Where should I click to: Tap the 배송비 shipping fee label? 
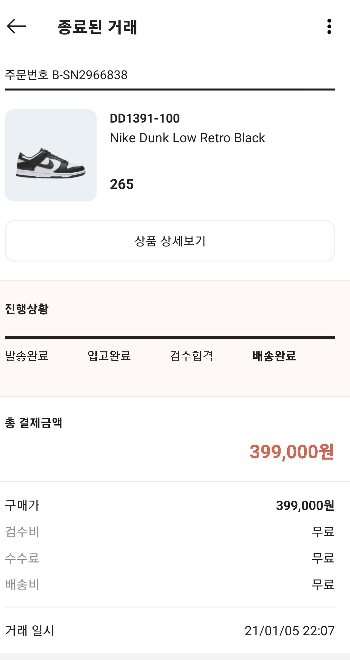pos(22,585)
